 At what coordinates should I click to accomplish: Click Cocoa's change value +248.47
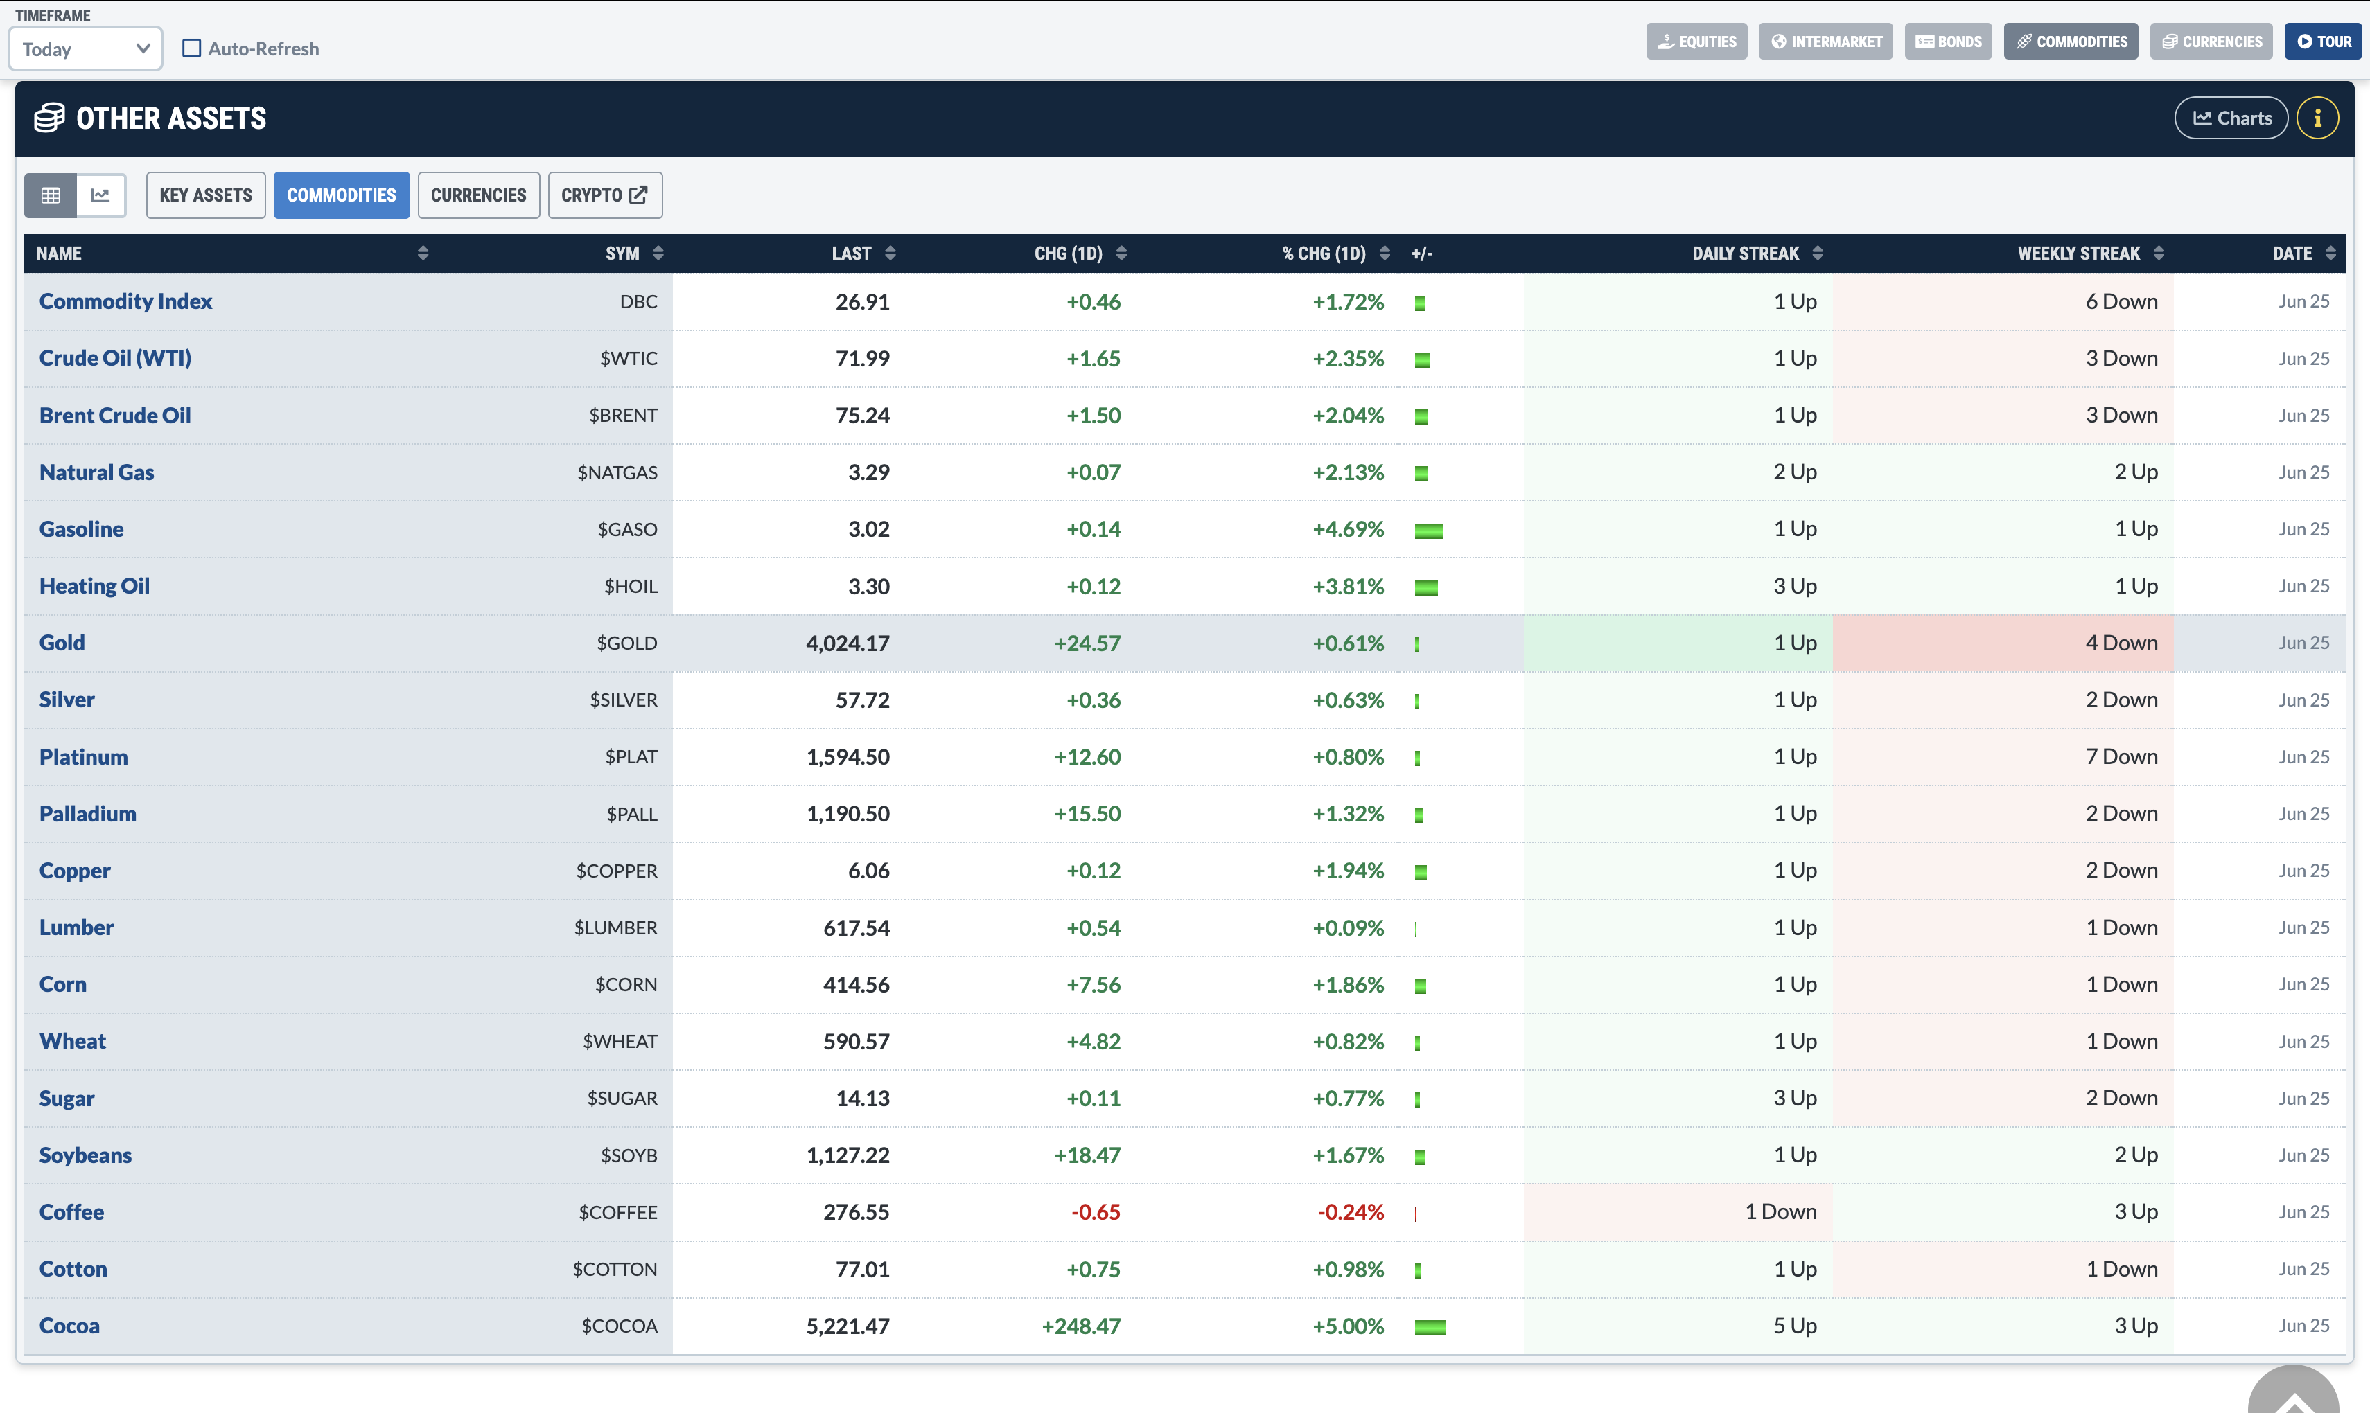[1081, 1326]
